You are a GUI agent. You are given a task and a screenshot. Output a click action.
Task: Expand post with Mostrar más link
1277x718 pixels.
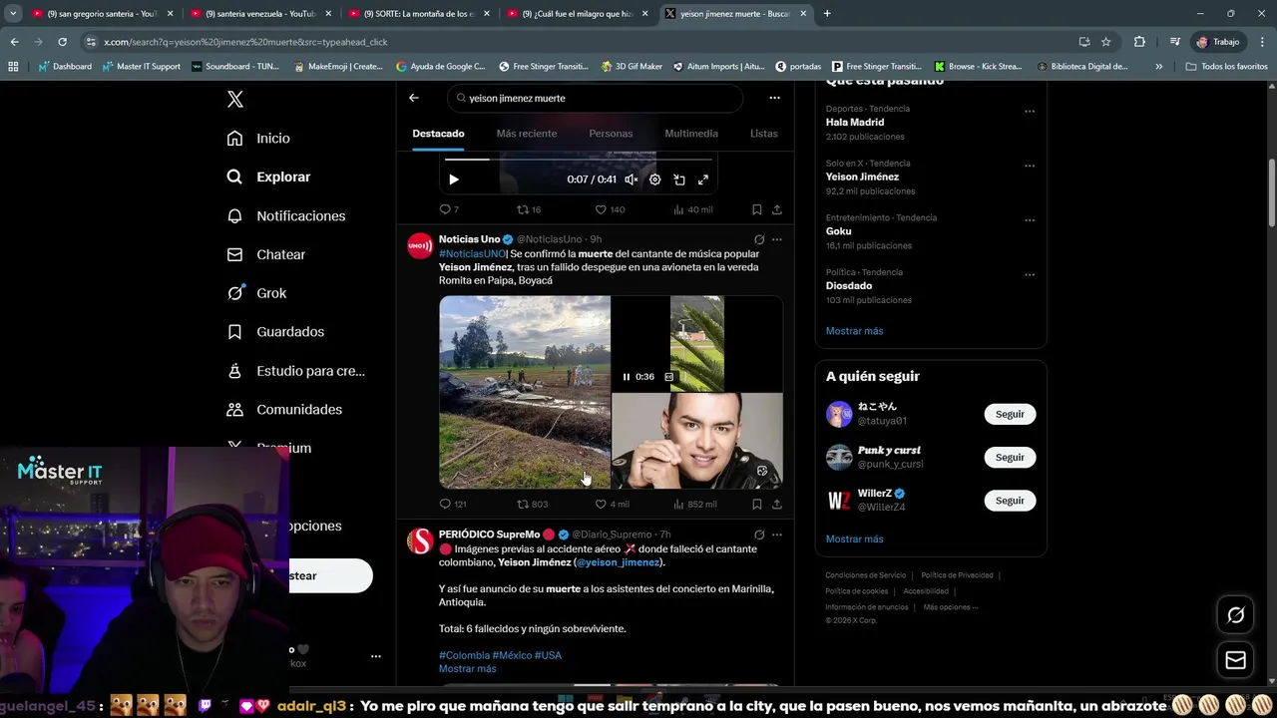467,668
